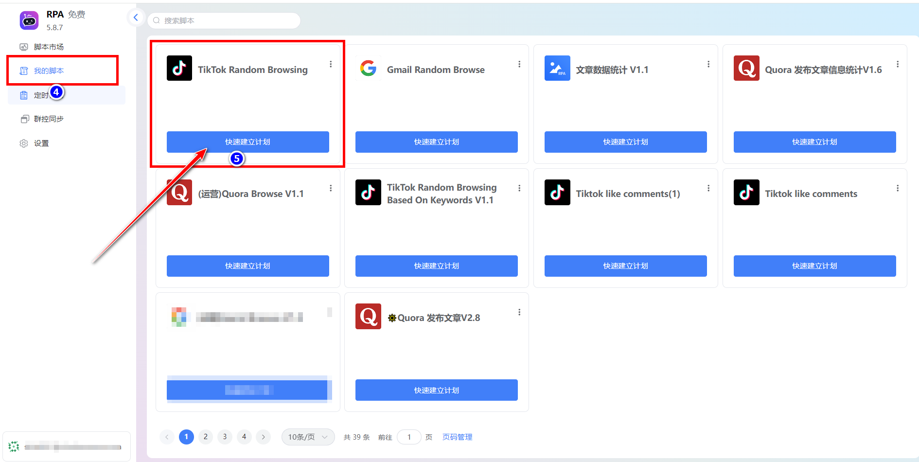Click 快速建立计划 under TikTok Random Browsing
Image resolution: width=919 pixels, height=462 pixels.
pos(248,142)
